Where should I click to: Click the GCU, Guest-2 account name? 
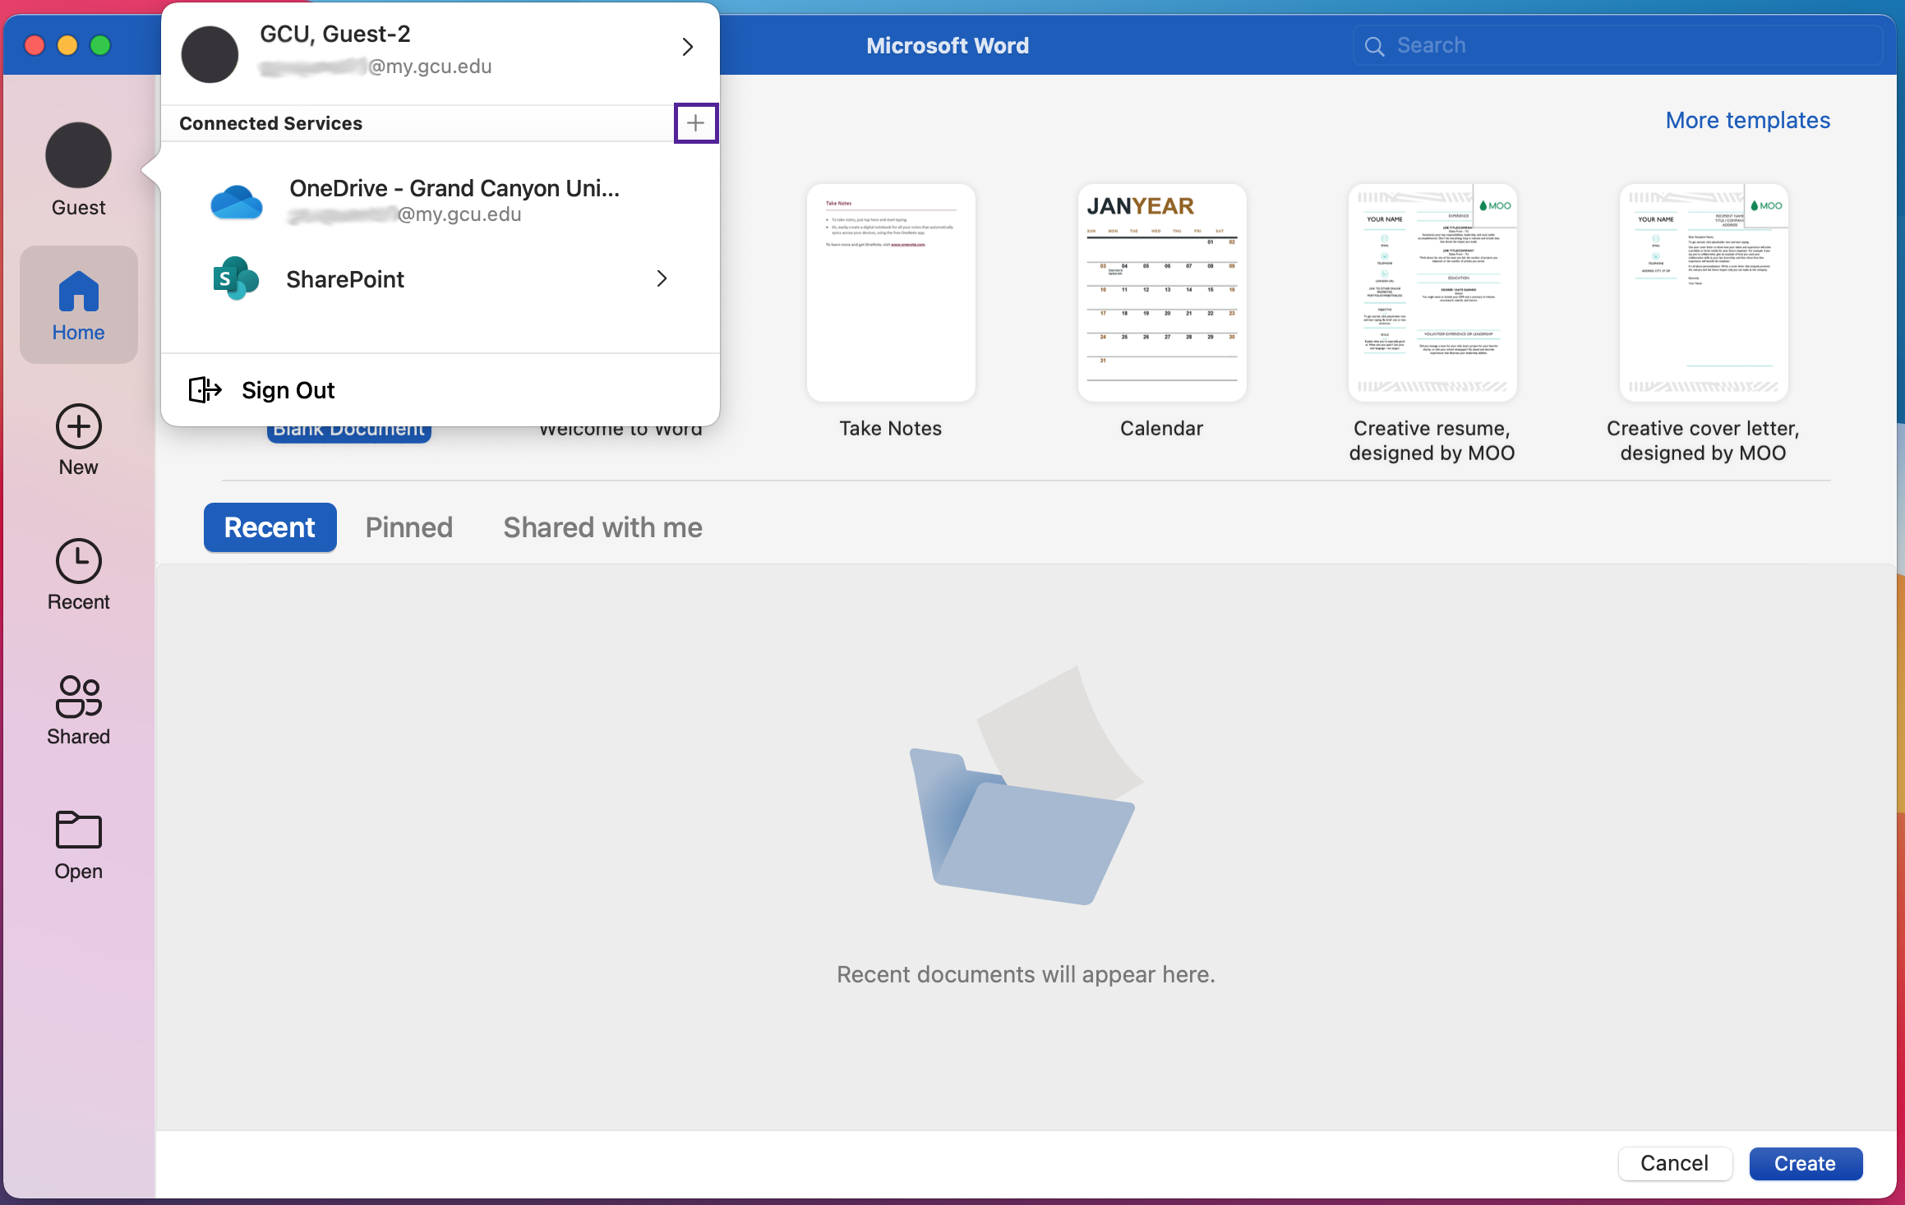(335, 34)
